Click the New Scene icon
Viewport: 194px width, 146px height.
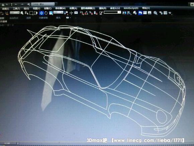pos(3,5)
